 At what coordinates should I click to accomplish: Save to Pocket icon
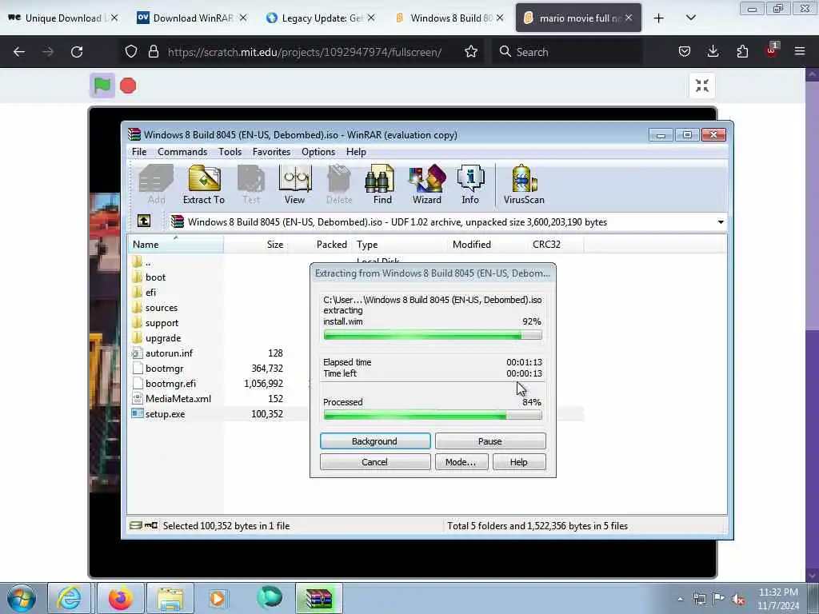point(685,52)
